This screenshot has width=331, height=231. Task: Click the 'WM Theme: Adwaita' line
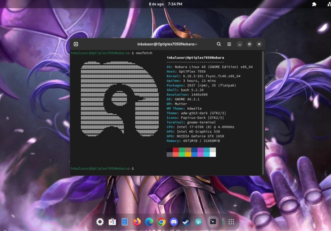184,108
